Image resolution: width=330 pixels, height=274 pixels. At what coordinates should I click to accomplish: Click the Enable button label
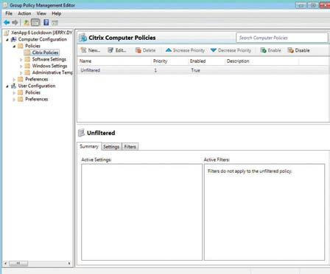(275, 50)
